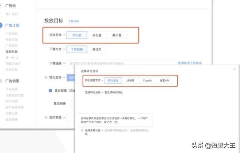Screen dimensions: 240x153
Task: Open the 了解详情 link
Action: coord(73,21)
